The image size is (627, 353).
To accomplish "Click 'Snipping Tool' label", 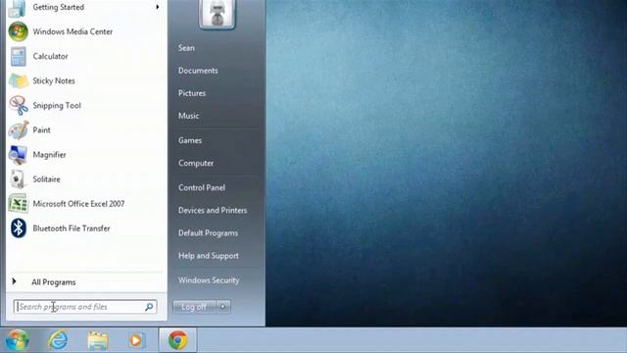I will pyautogui.click(x=57, y=106).
